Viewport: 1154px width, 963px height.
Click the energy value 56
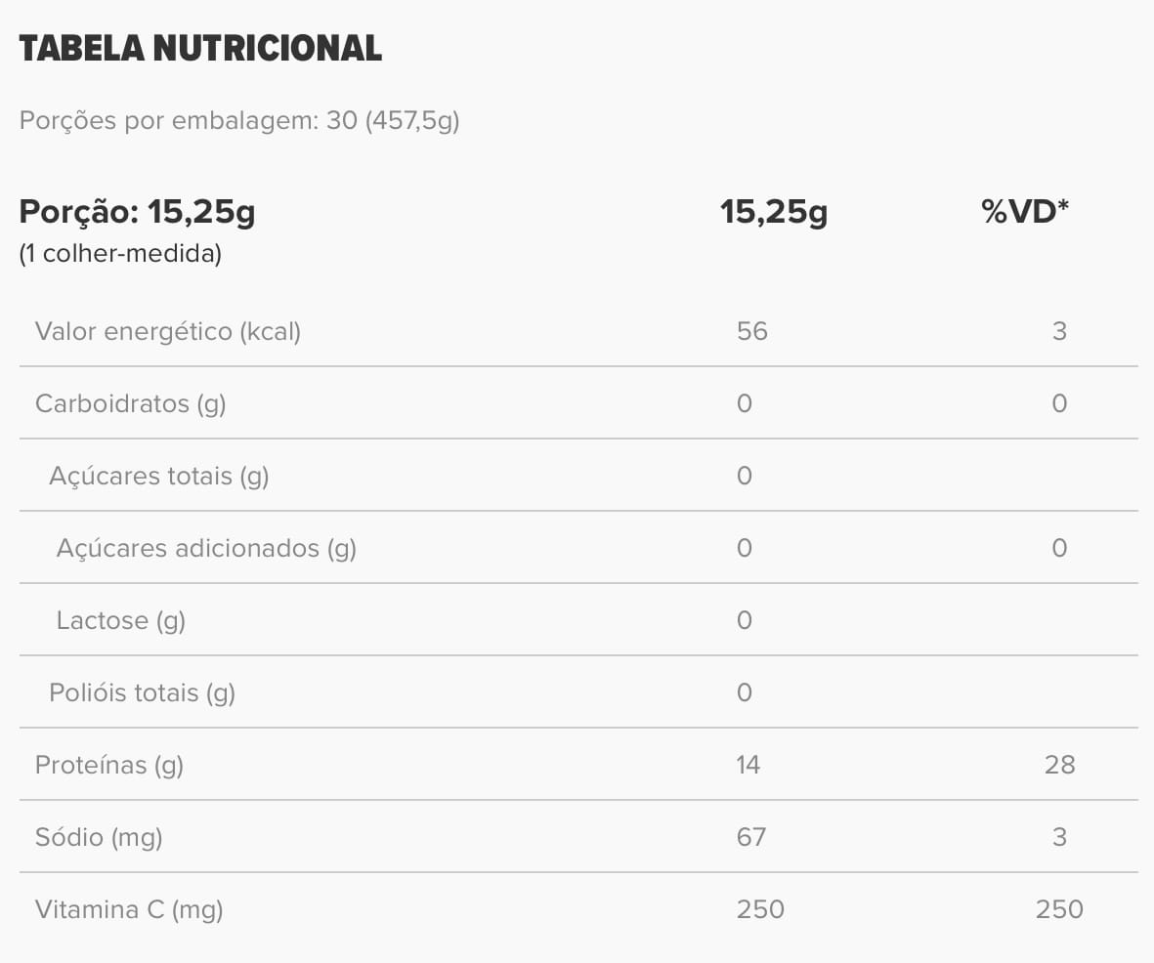(x=752, y=331)
